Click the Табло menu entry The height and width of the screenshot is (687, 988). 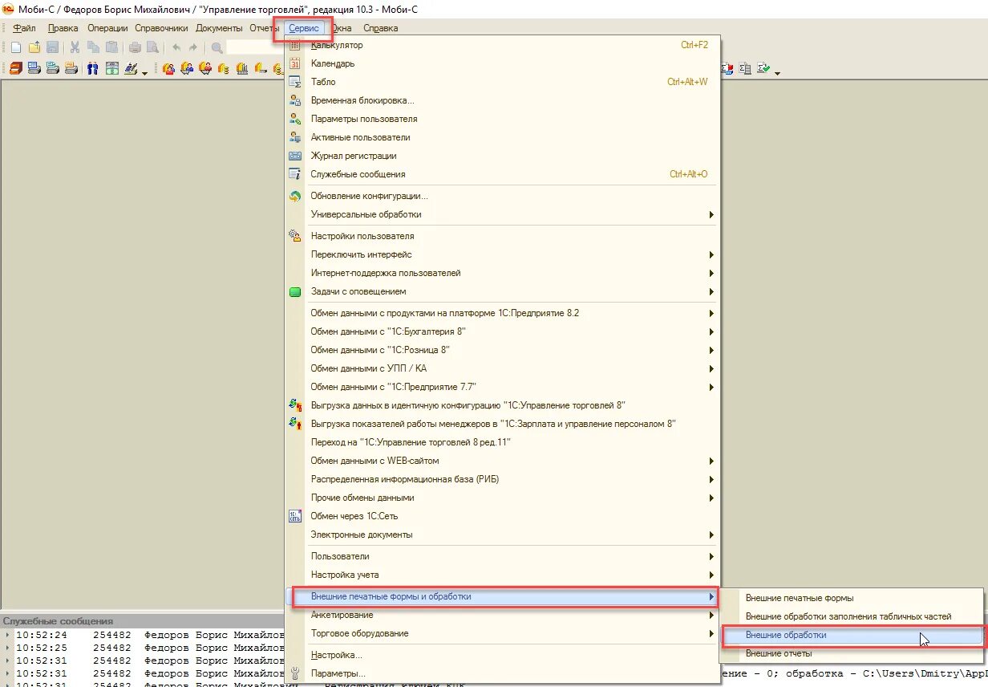coord(504,82)
